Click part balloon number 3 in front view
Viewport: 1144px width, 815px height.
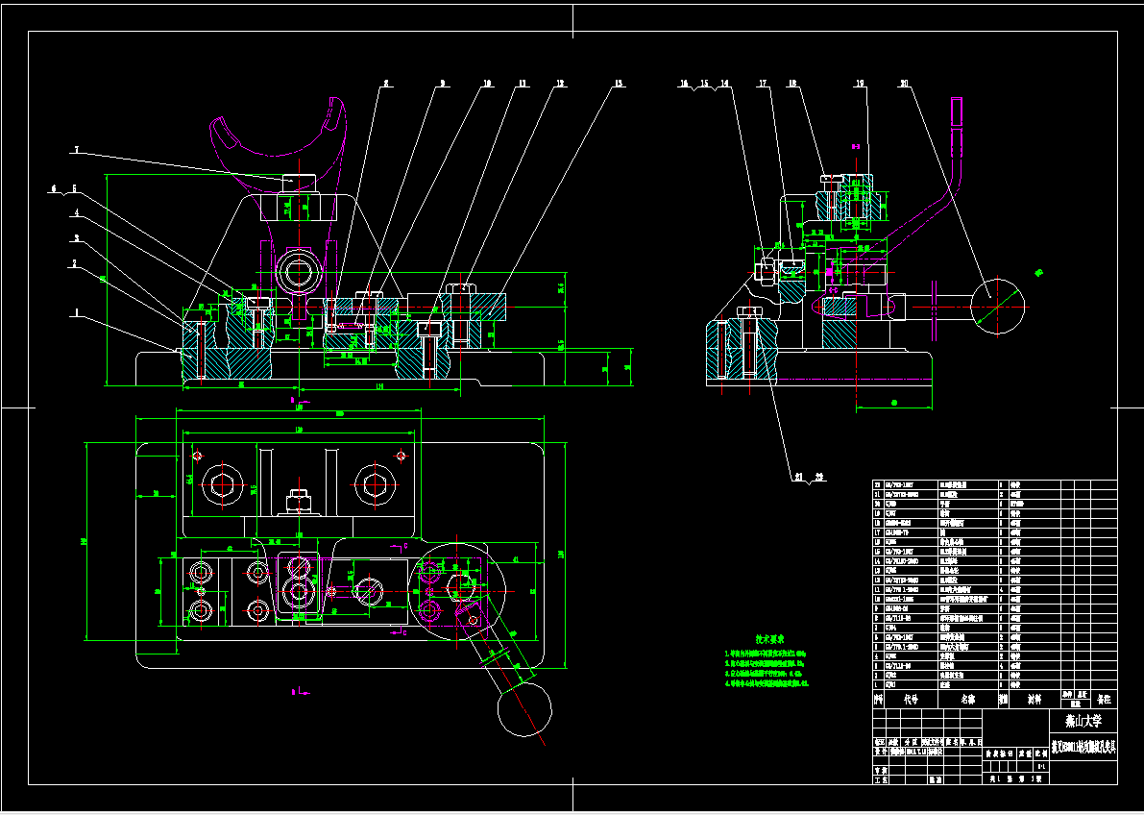[x=76, y=238]
